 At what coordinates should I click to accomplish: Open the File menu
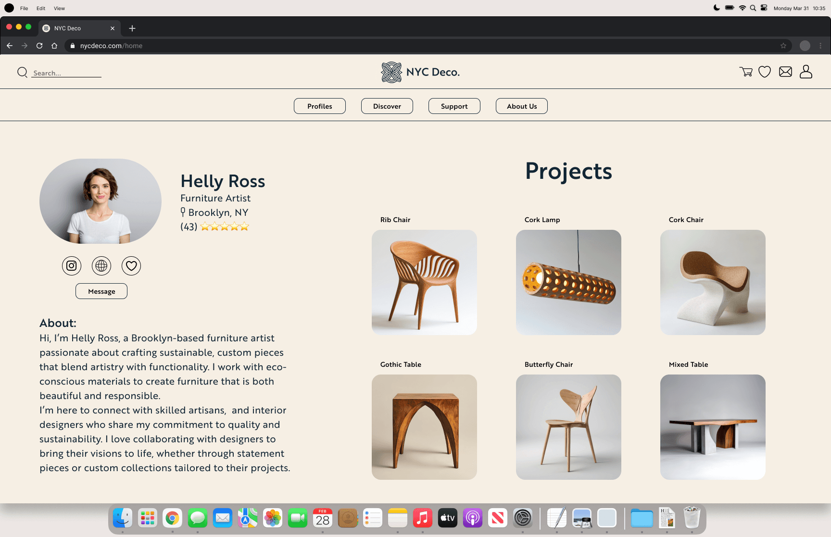click(24, 8)
